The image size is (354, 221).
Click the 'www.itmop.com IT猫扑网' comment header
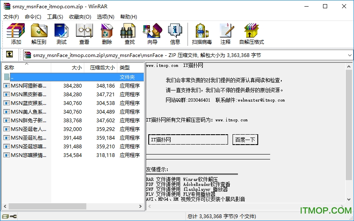(x=174, y=65)
